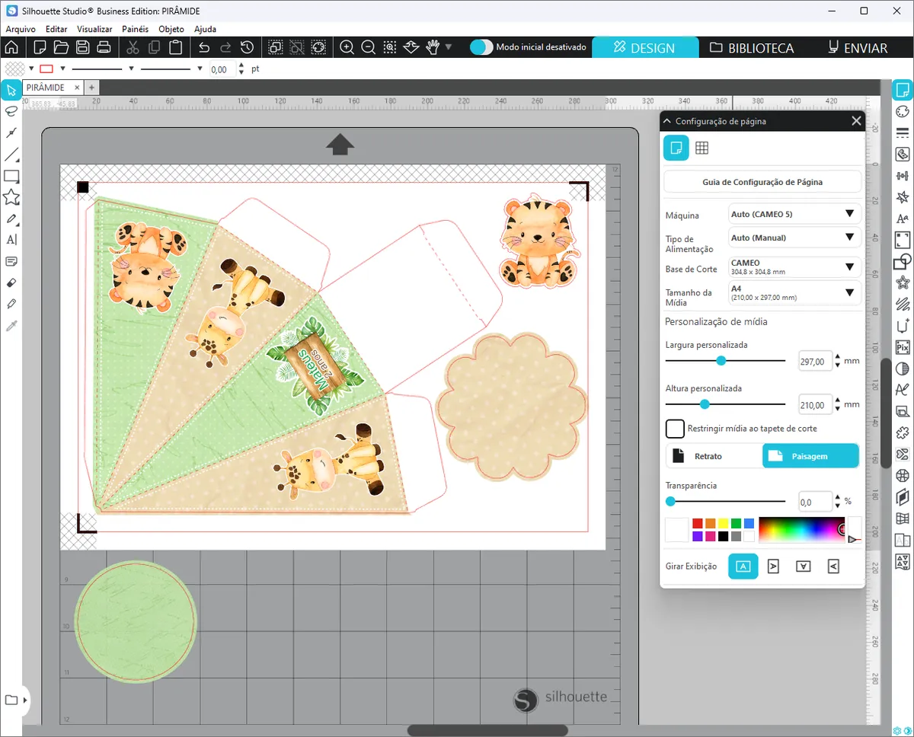The width and height of the screenshot is (914, 737).
Task: Click the Altura personalizada value field
Action: tap(815, 405)
